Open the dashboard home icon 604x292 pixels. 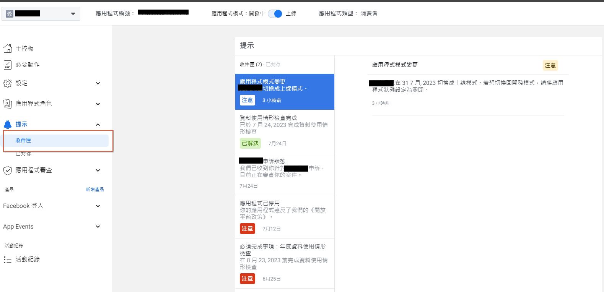point(8,49)
